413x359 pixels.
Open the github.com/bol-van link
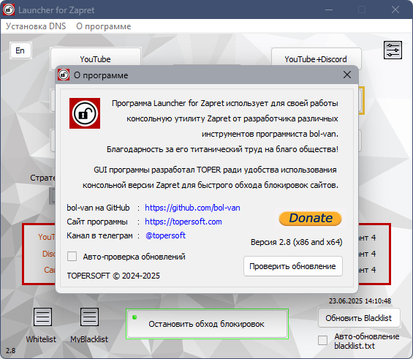192,208
